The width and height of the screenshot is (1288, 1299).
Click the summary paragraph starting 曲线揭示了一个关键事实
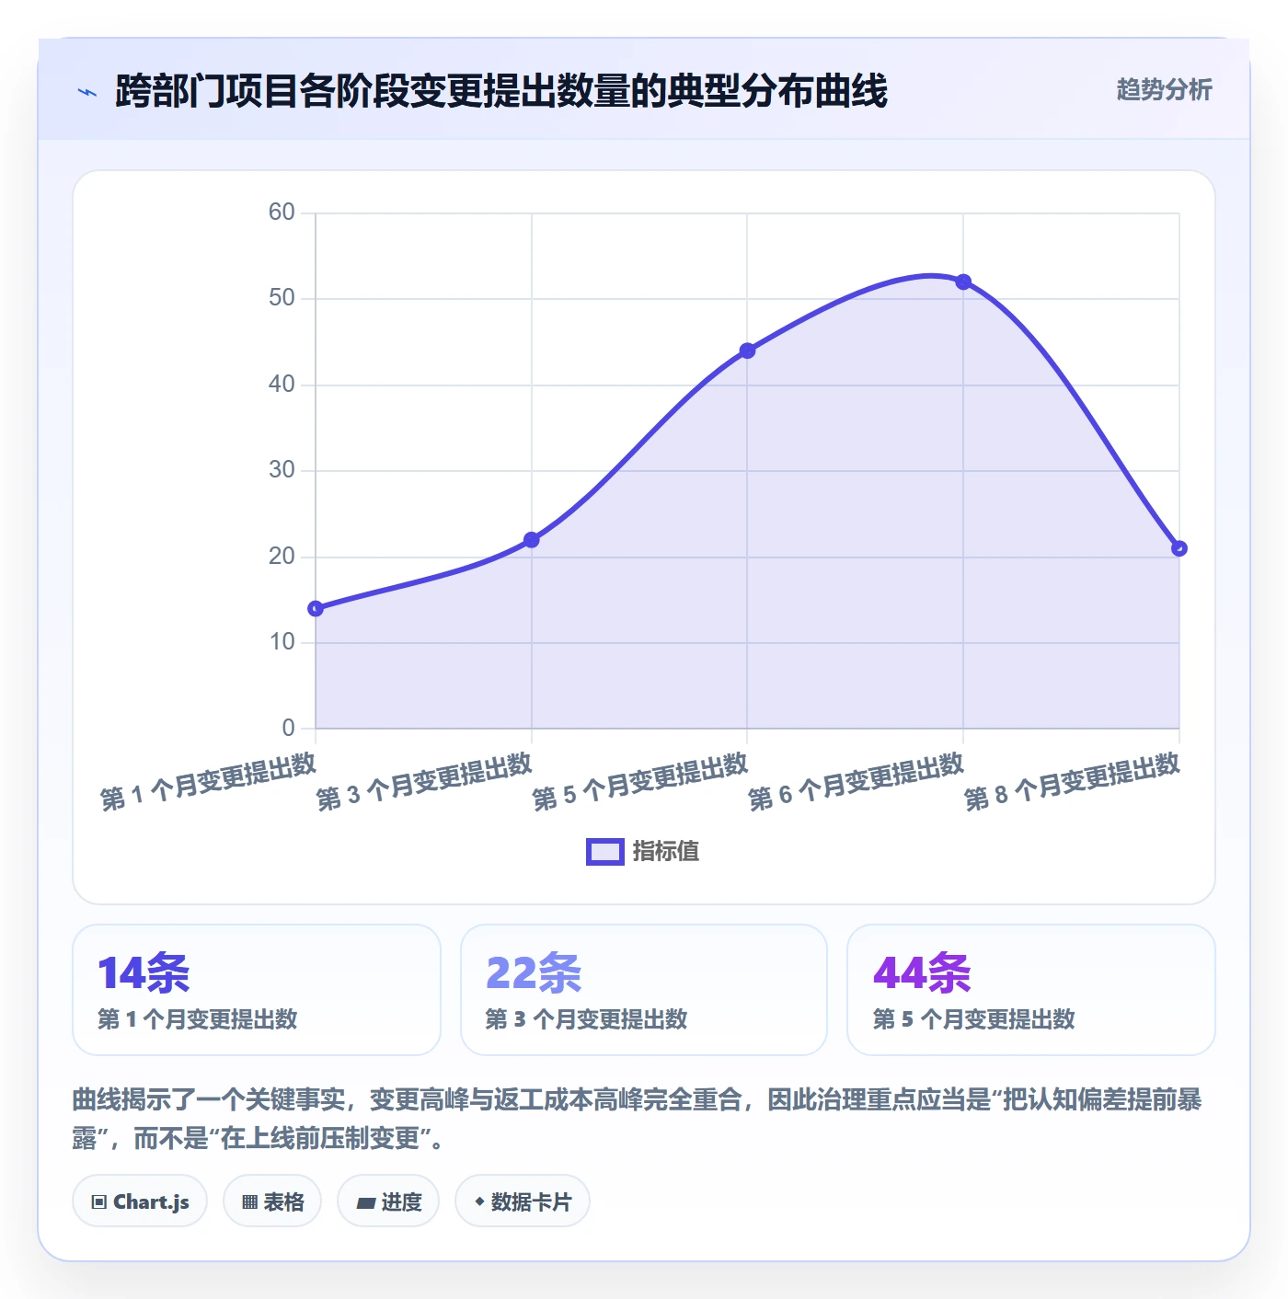pyautogui.click(x=638, y=1119)
